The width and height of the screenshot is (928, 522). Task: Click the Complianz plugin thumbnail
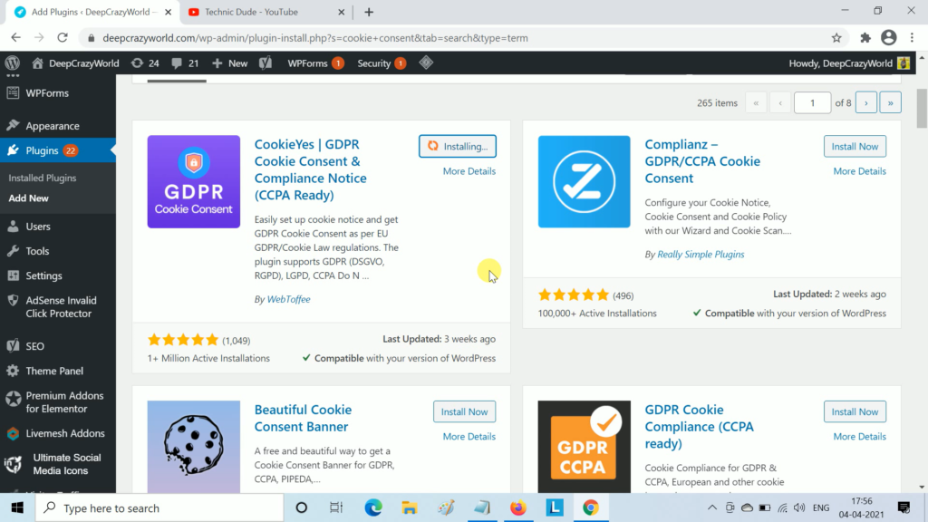tap(585, 181)
